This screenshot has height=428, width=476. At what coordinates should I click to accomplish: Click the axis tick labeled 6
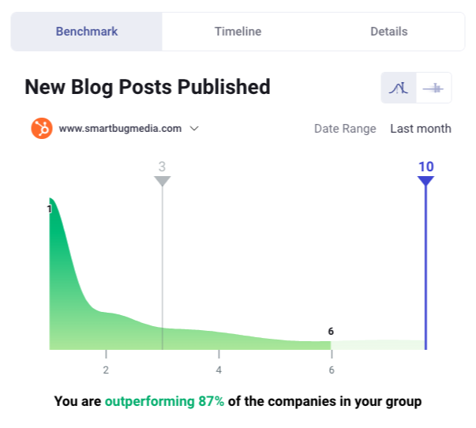tap(332, 370)
